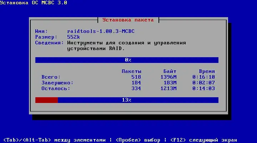Click elapsed time value '0:02:07'
This screenshot has width=257, height=143.
click(x=203, y=83)
